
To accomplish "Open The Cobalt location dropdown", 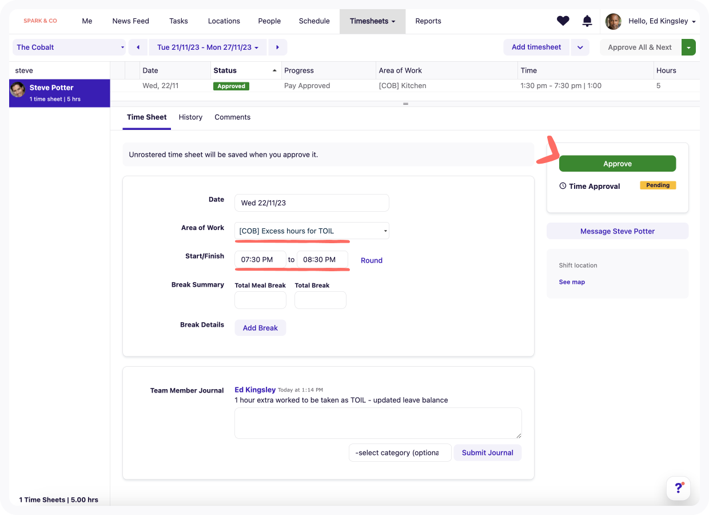I will [x=69, y=47].
